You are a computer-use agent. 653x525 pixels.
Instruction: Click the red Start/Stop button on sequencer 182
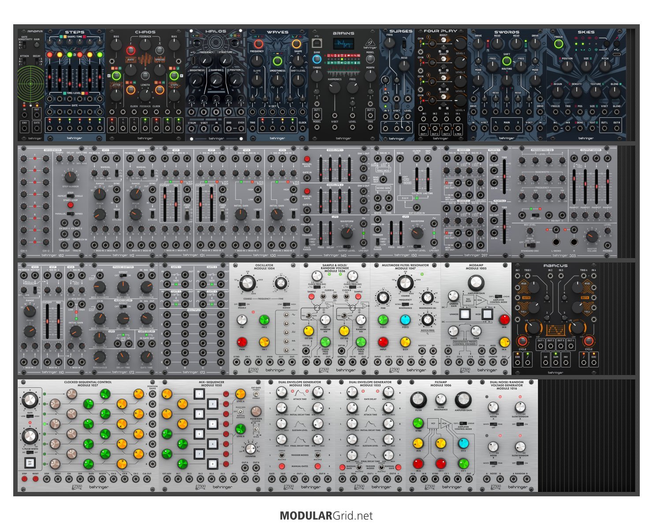[70, 205]
